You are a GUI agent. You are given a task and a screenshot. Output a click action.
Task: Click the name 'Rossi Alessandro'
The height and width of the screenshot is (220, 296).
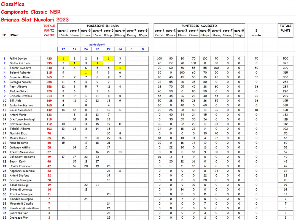tap(21, 110)
